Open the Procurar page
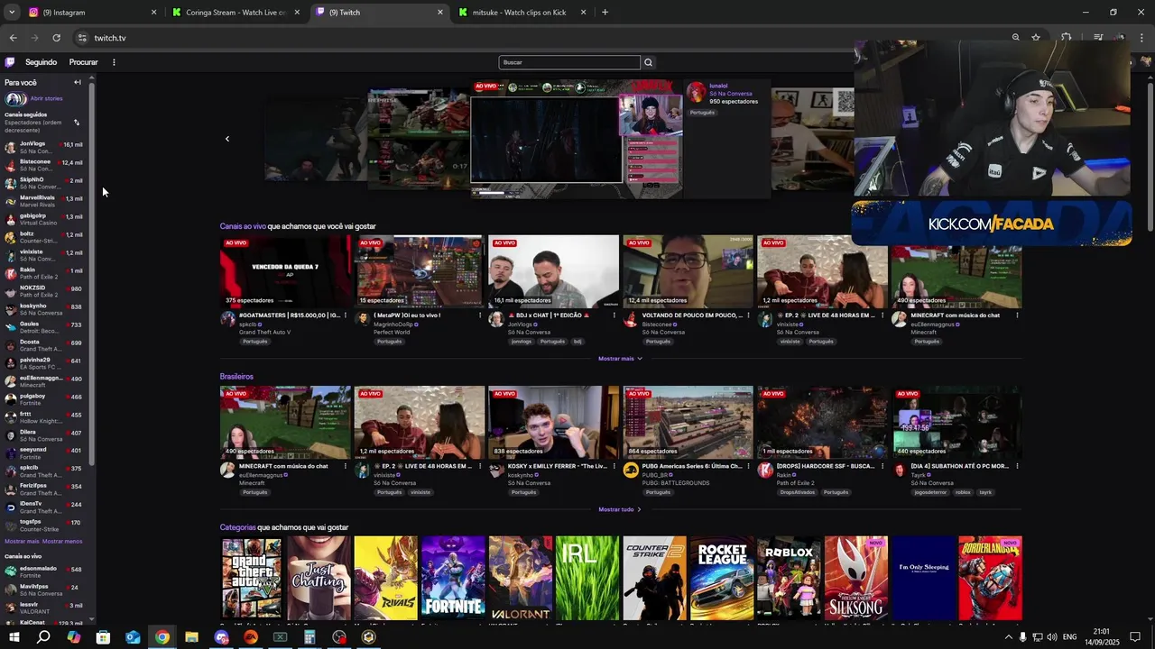Viewport: 1155px width, 649px height. [x=83, y=62]
